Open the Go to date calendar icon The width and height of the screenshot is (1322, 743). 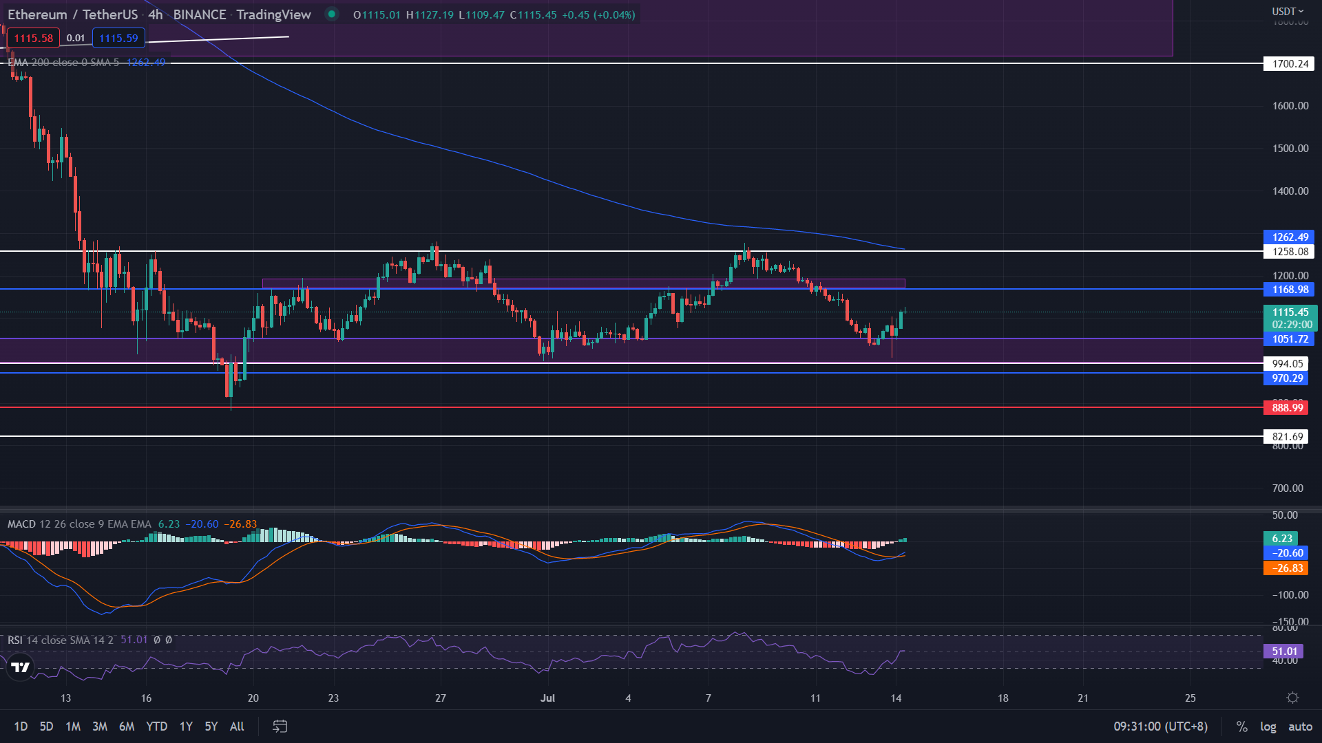[x=280, y=726]
